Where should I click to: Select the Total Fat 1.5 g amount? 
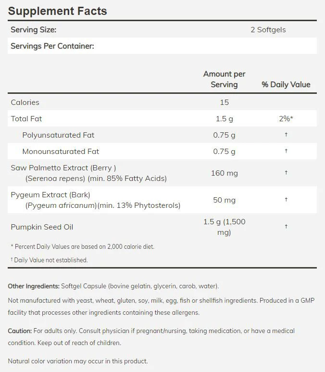pos(224,118)
